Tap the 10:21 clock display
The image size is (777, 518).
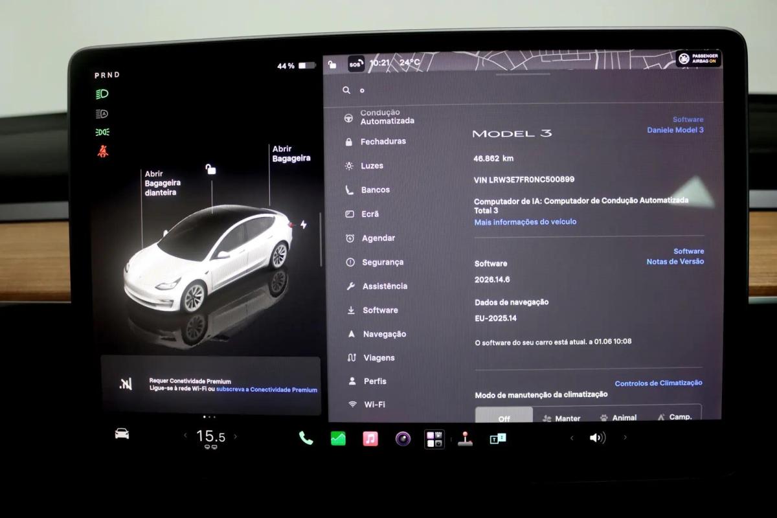379,63
